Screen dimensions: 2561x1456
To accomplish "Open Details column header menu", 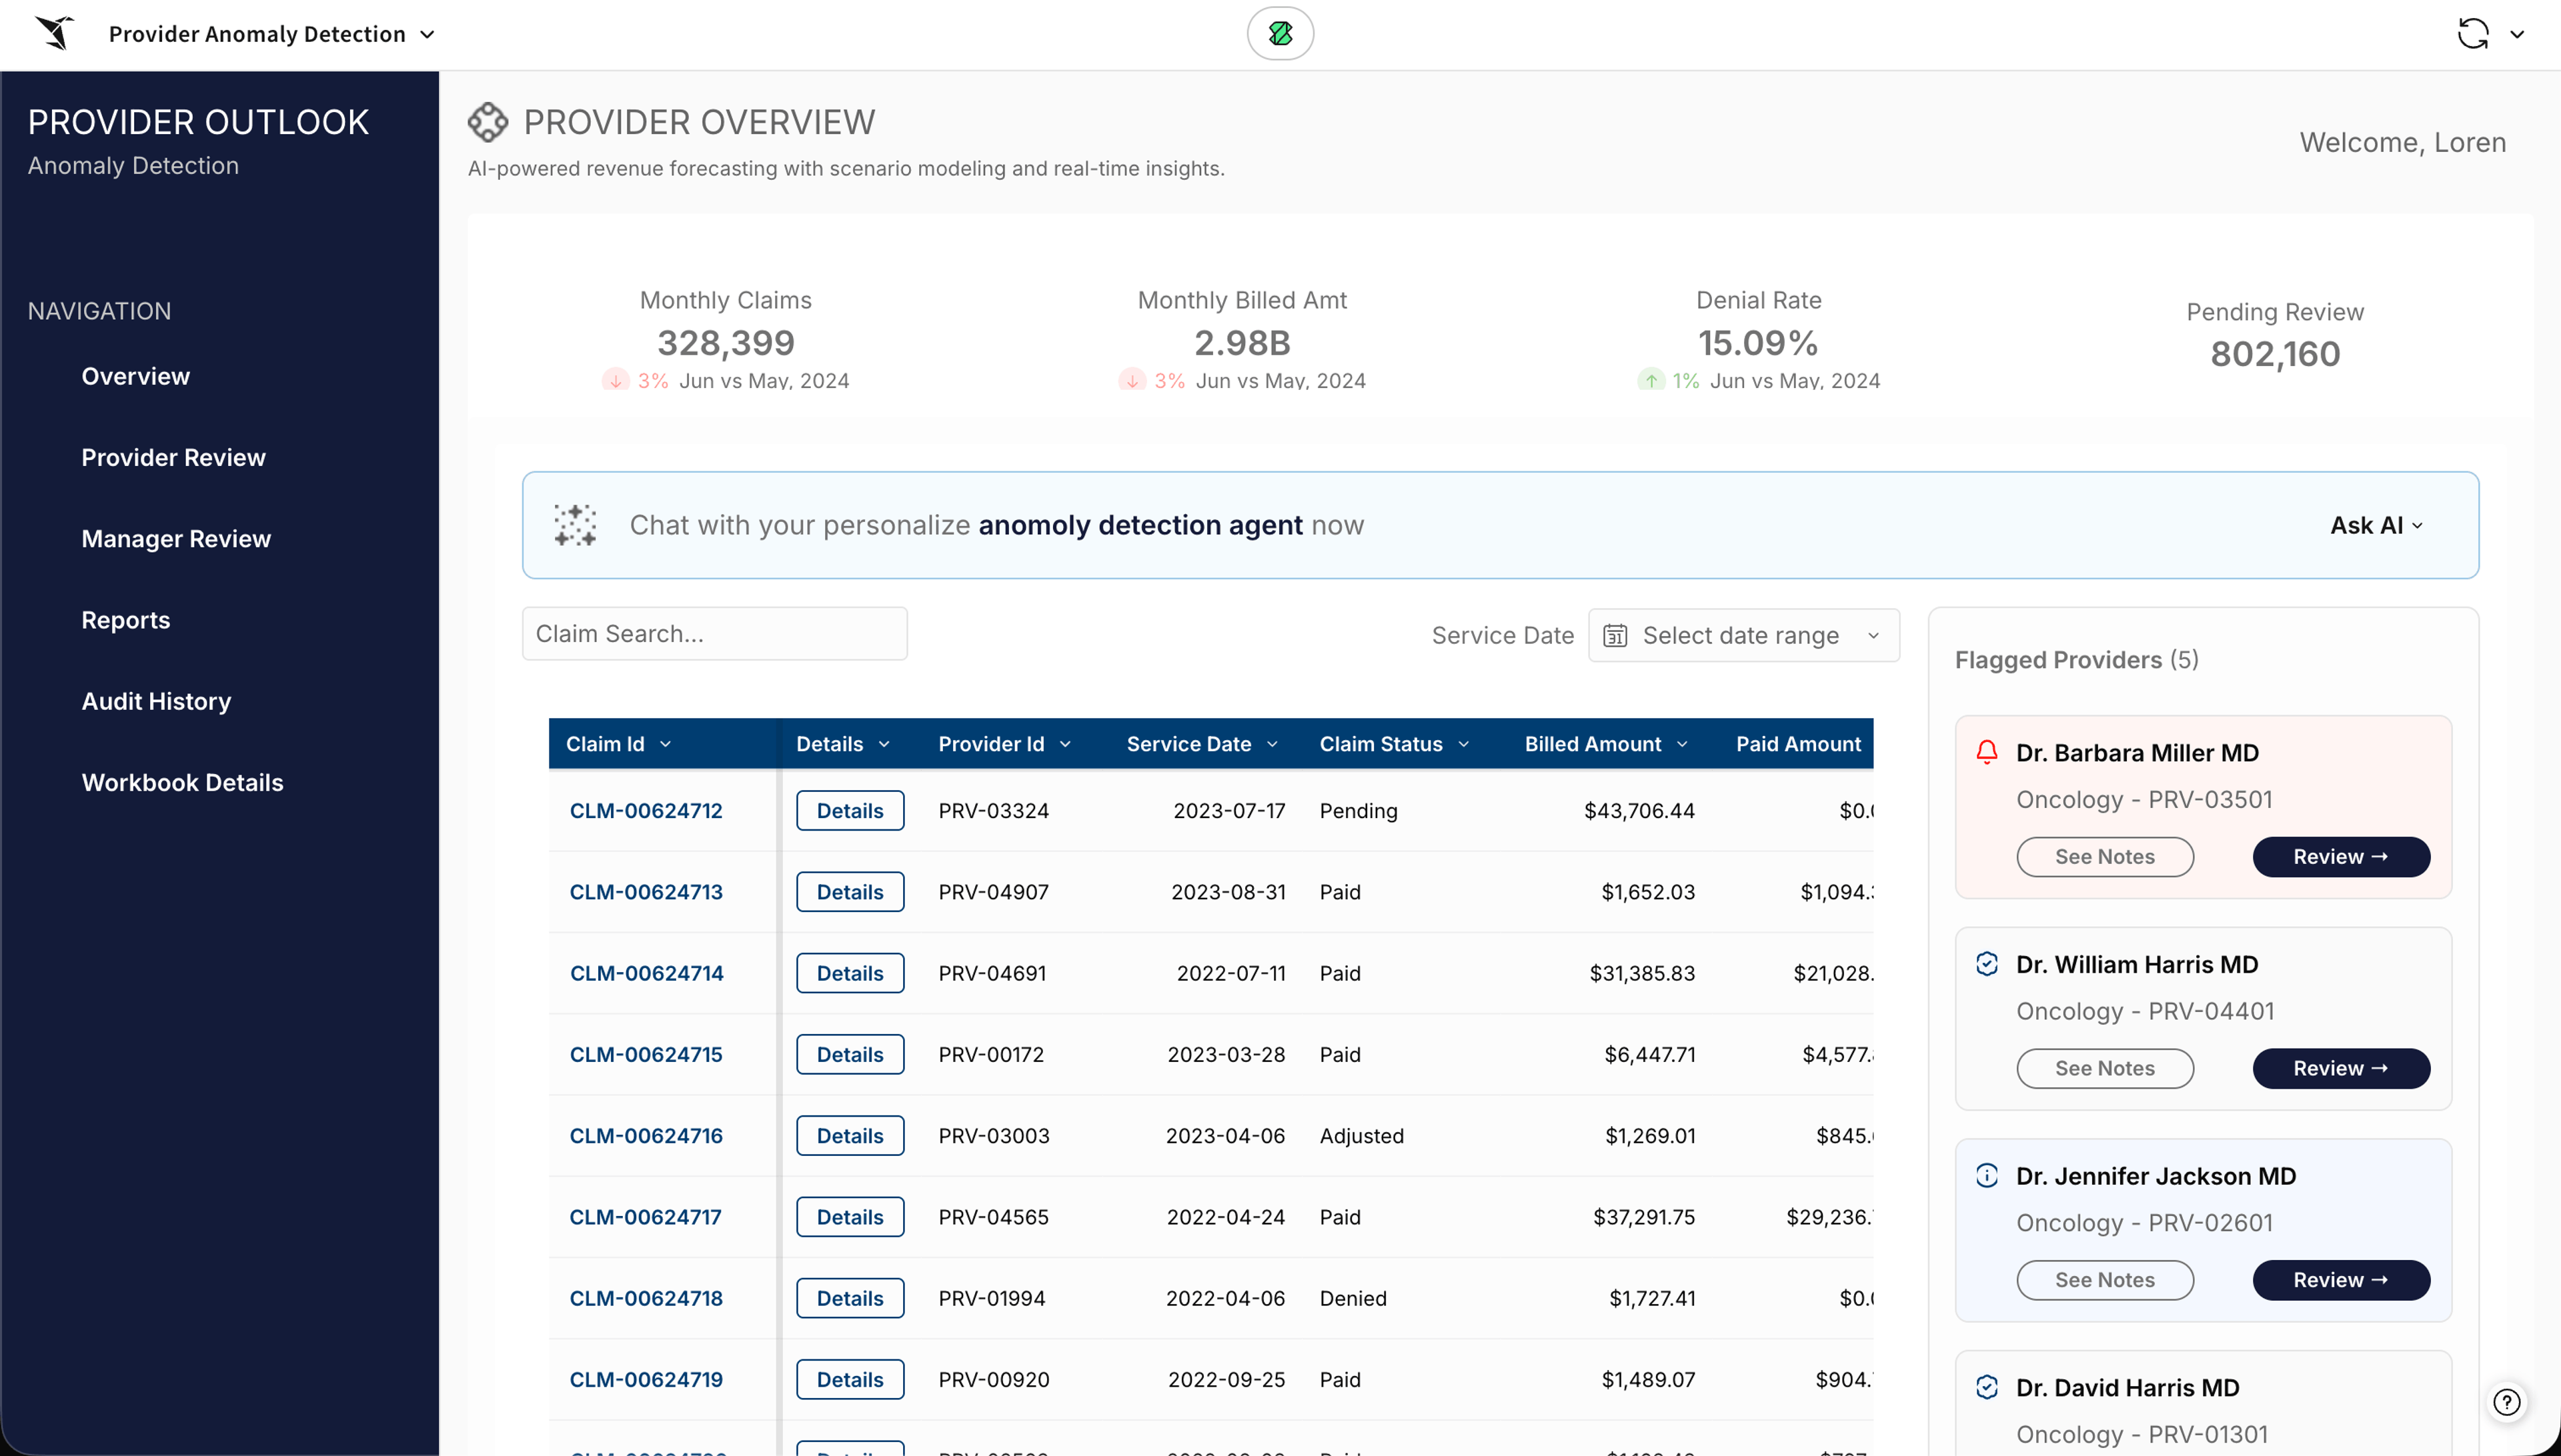I will click(x=883, y=744).
